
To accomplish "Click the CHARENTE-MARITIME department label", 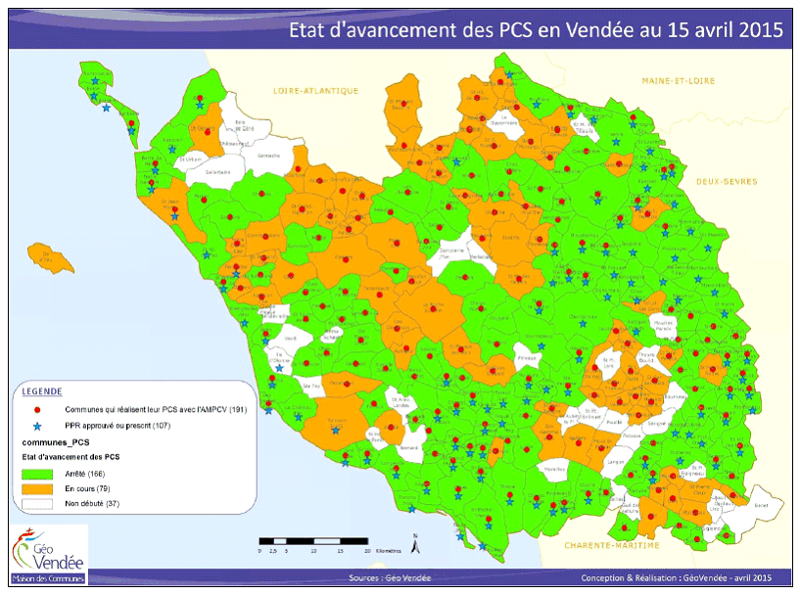I will pyautogui.click(x=605, y=545).
